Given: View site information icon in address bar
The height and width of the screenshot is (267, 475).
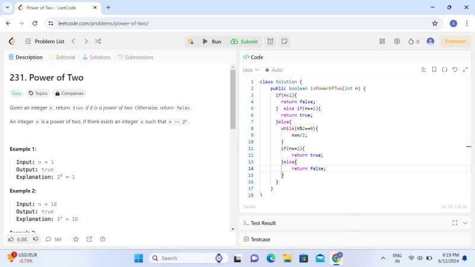Looking at the screenshot, I should coord(51,23).
